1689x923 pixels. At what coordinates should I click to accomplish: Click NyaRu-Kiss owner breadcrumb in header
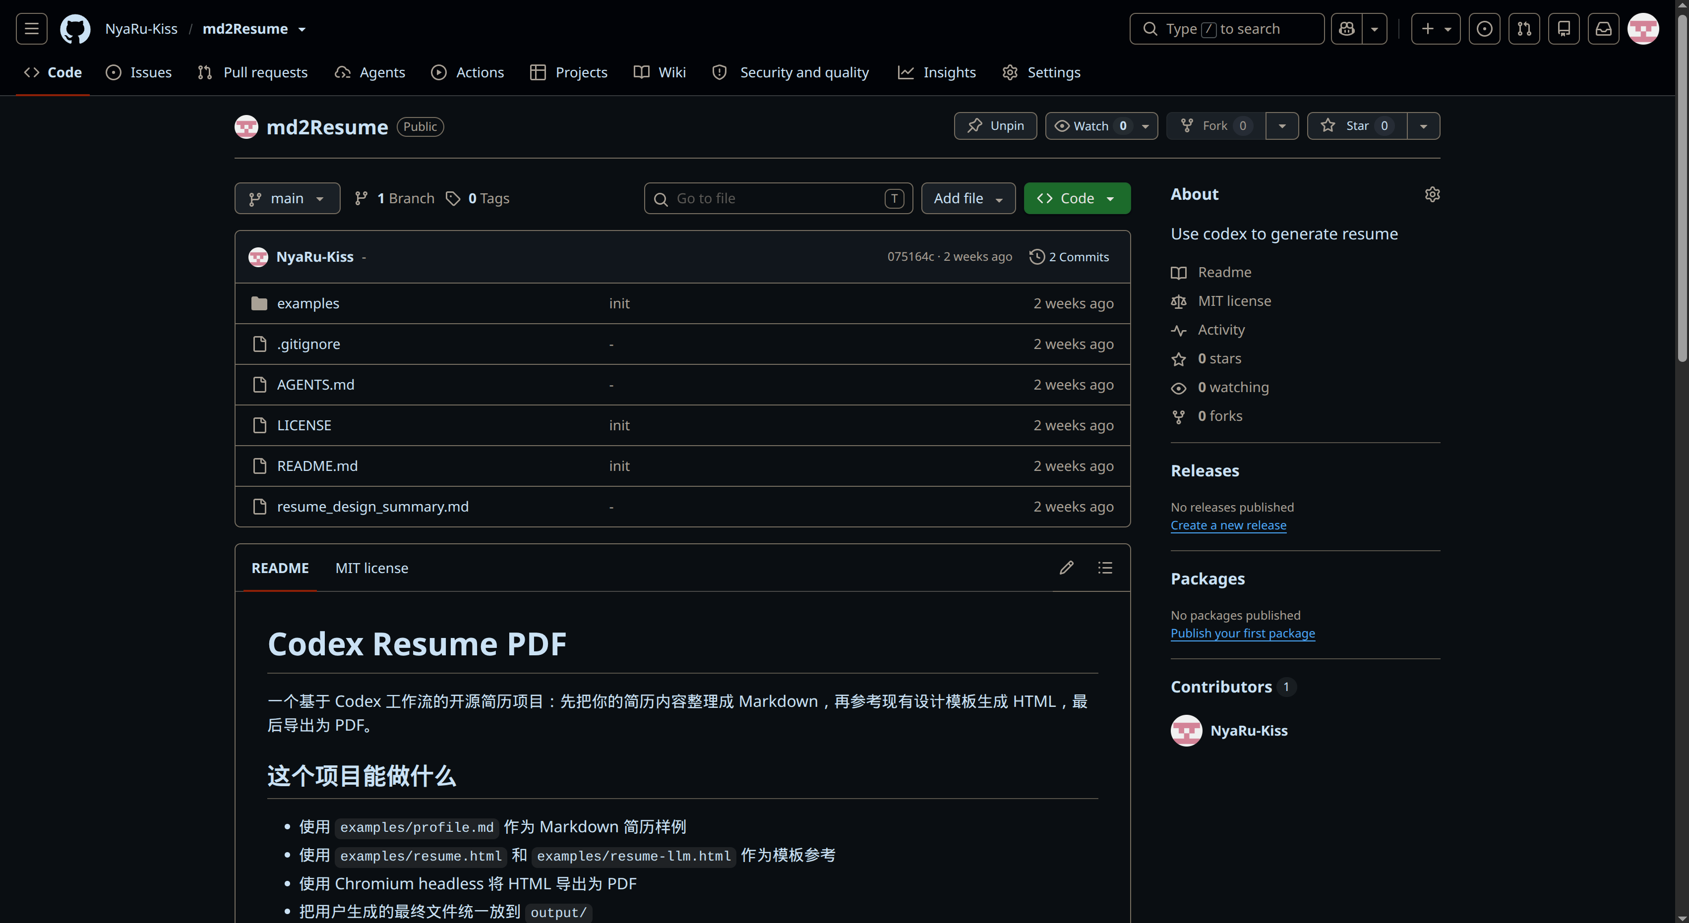141,29
